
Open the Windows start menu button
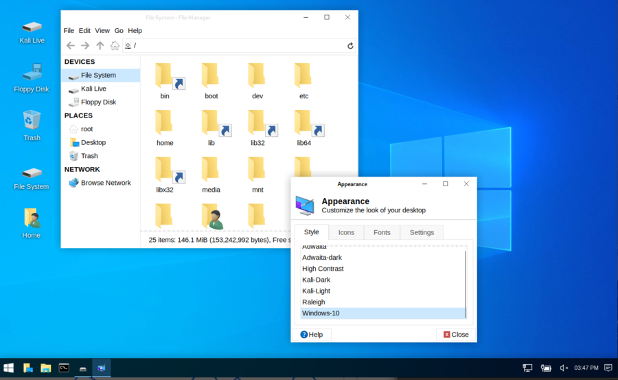[9, 368]
